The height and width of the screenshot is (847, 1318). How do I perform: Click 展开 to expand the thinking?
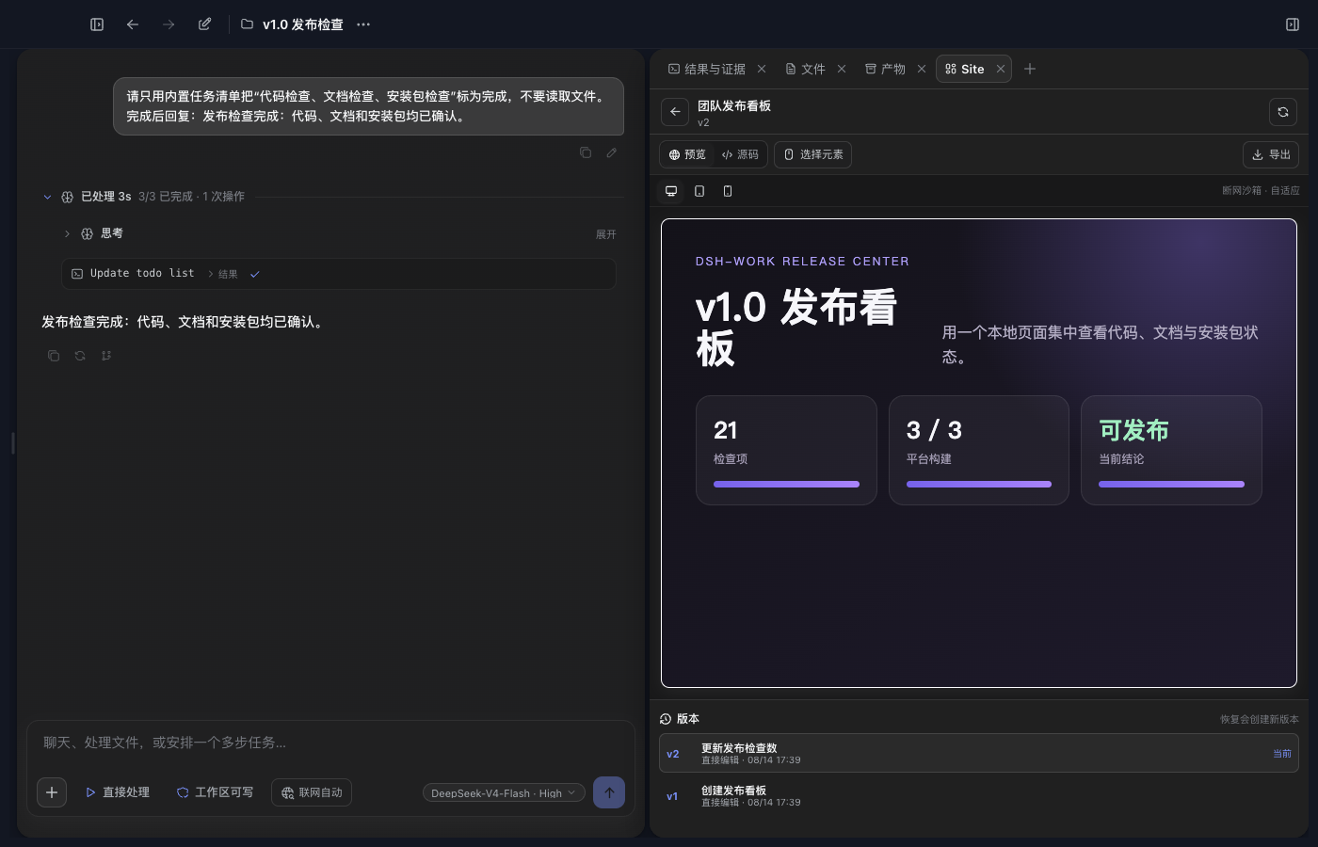tap(606, 234)
